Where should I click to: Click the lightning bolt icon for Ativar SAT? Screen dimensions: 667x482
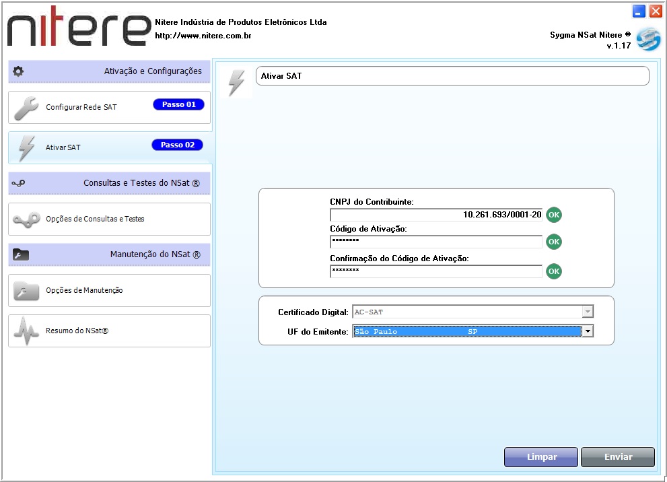coord(26,148)
